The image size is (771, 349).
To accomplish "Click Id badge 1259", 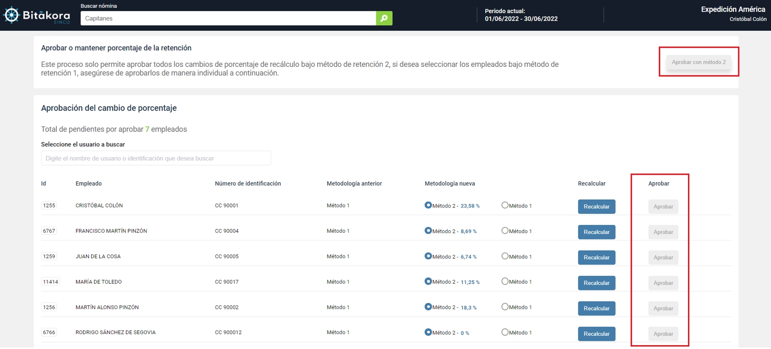I will pos(49,256).
